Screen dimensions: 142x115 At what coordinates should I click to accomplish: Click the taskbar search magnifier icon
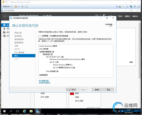pyautogui.click(x=11, y=111)
